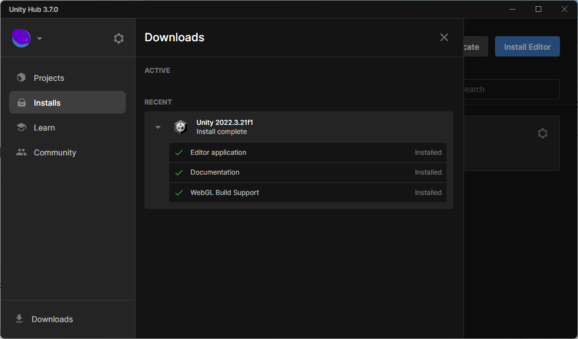Collapse the Unity 2022.3.21f1 download entry
The image size is (578, 339).
(x=158, y=127)
